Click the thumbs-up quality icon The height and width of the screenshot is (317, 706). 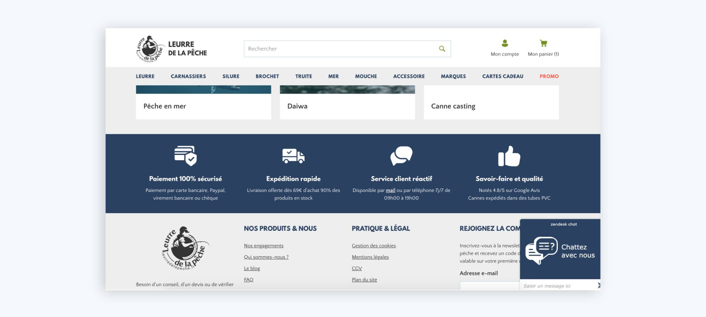(x=509, y=156)
